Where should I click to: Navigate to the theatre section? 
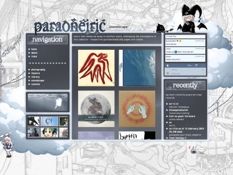click(35, 73)
